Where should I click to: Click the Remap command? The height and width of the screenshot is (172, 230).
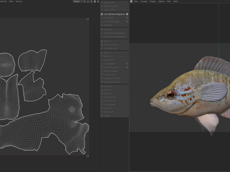tap(114, 116)
